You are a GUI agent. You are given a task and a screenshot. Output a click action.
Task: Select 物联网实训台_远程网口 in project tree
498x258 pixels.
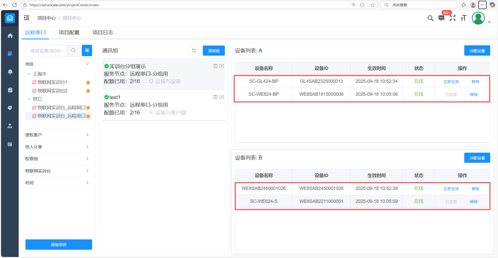tap(61, 108)
